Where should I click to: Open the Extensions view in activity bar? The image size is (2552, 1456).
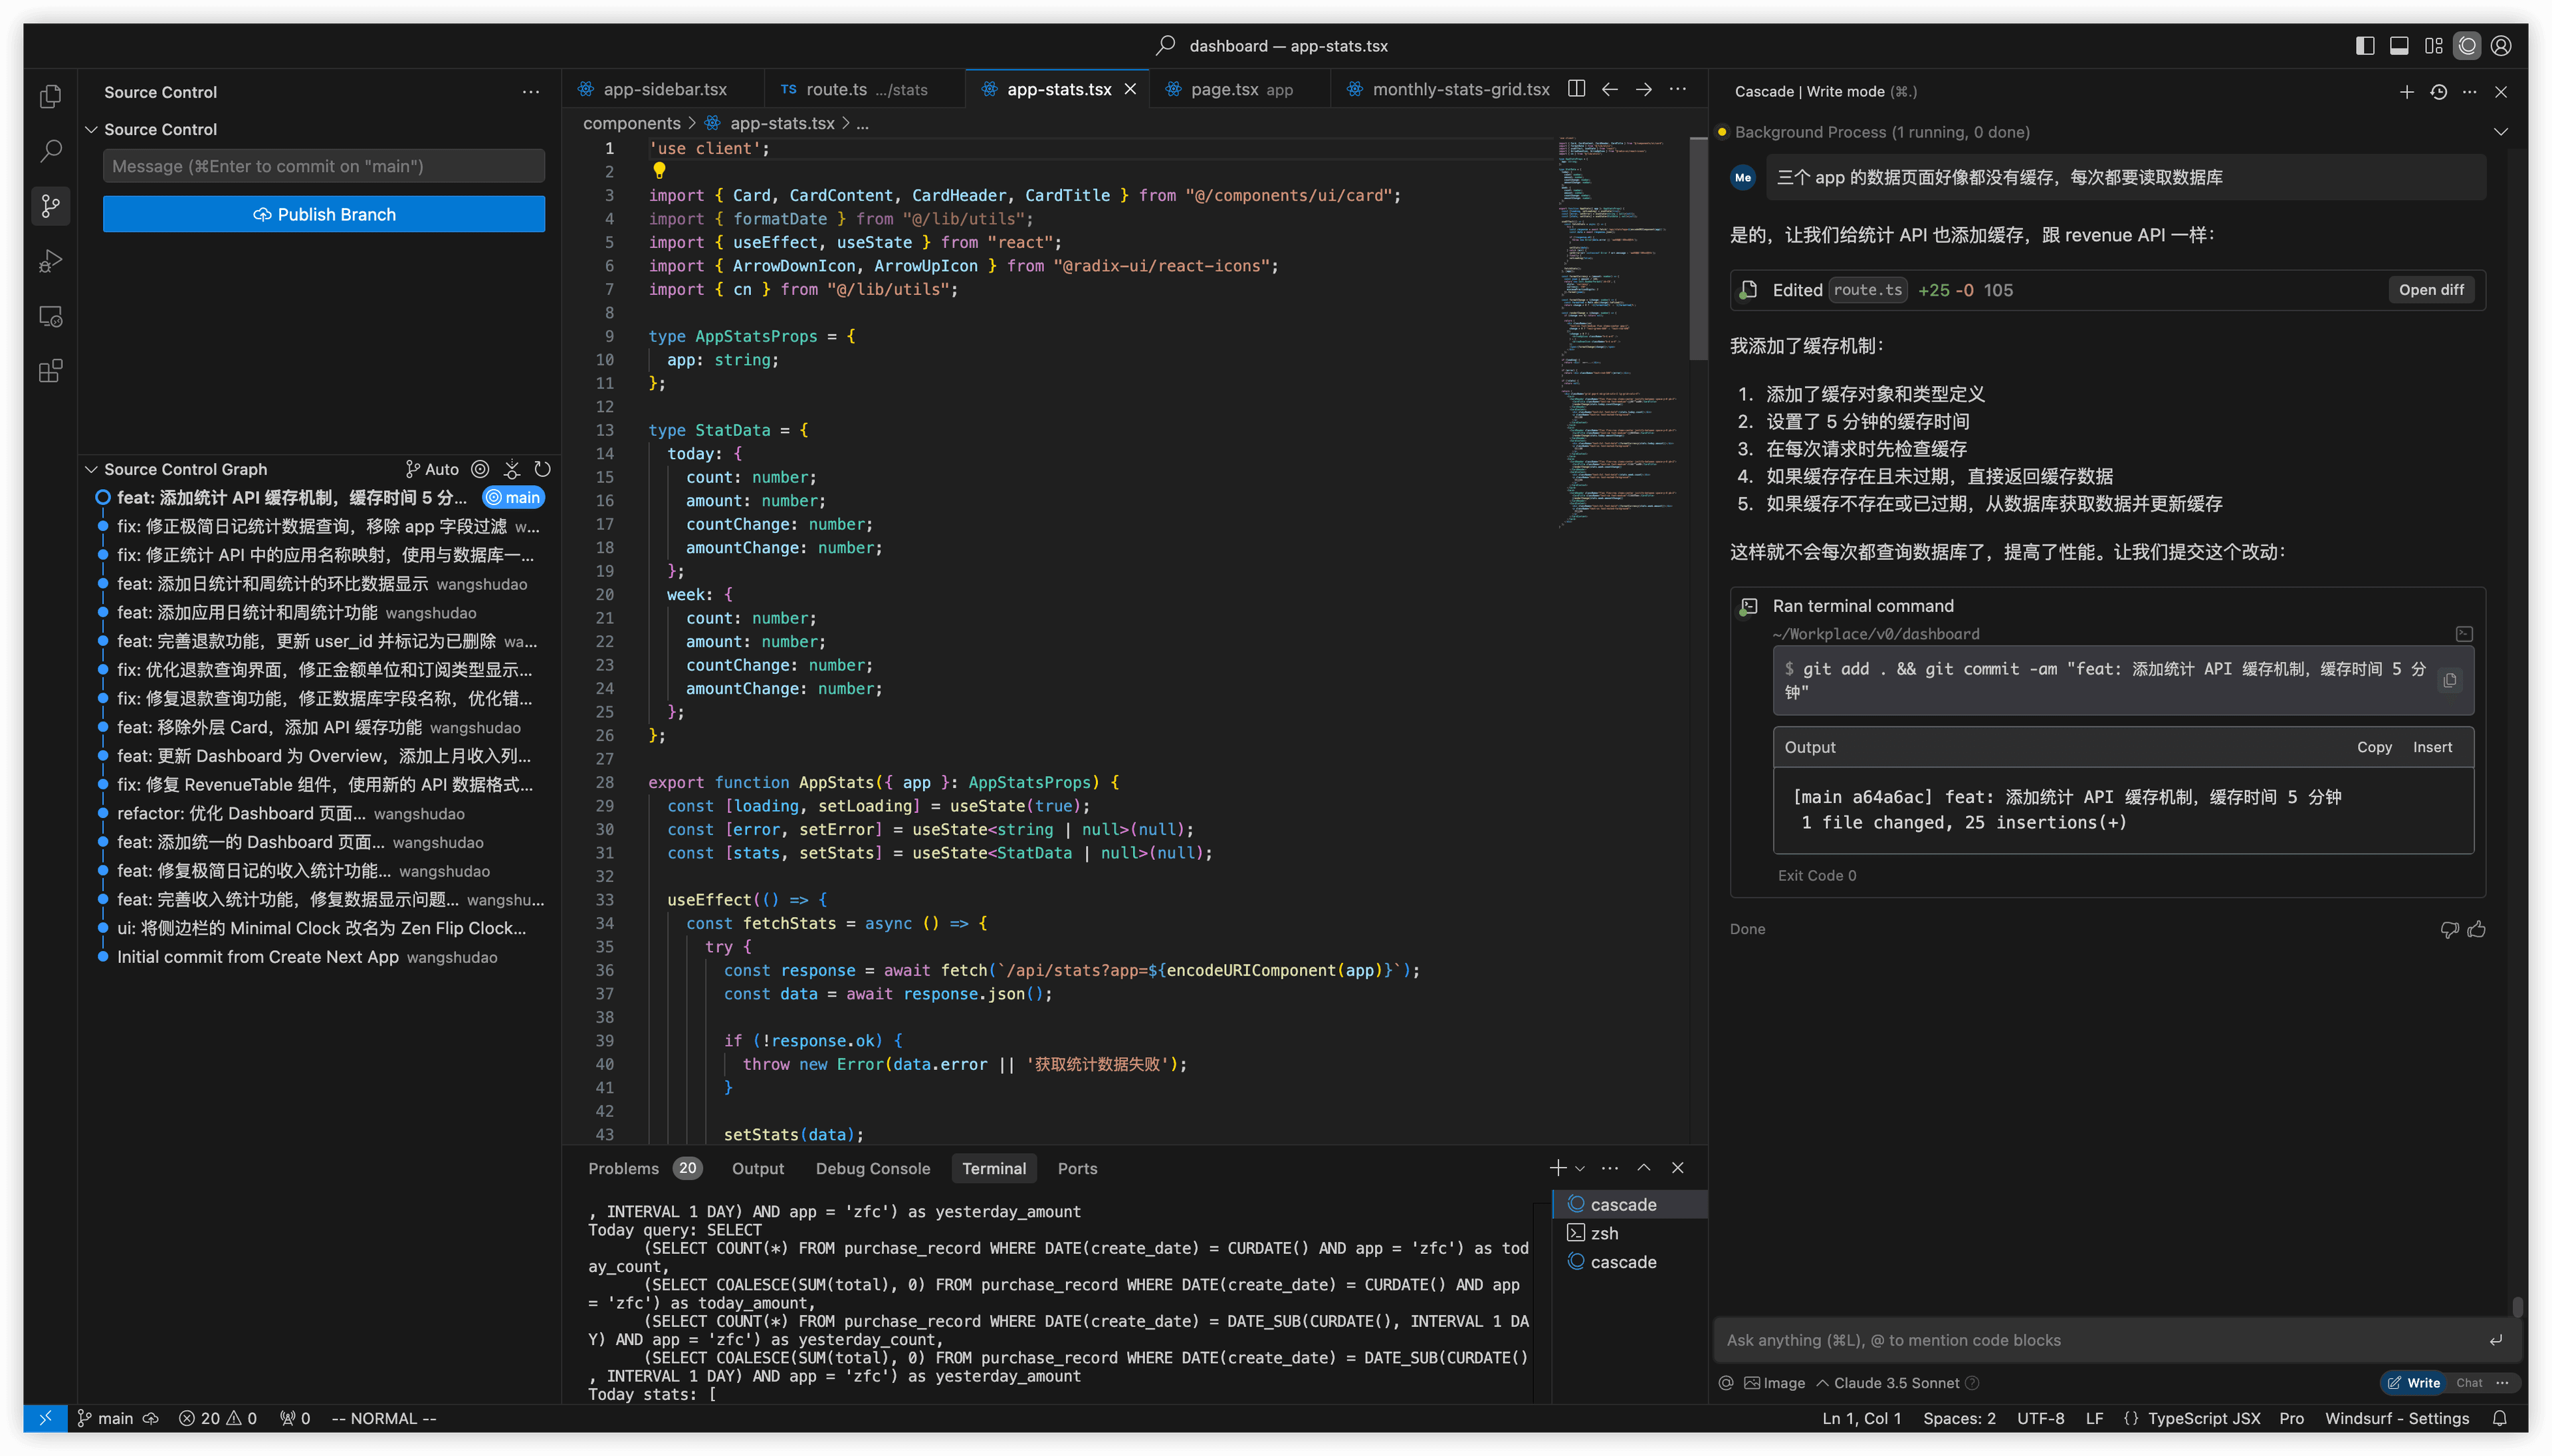(x=50, y=371)
